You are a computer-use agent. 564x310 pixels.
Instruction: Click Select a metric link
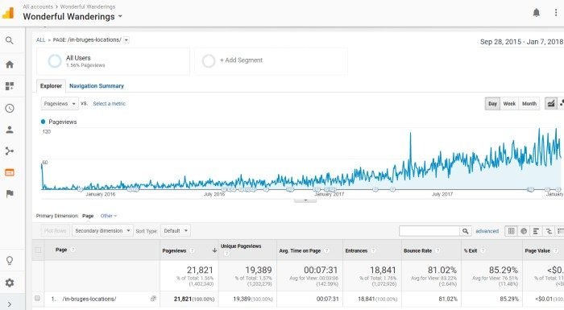click(x=109, y=104)
